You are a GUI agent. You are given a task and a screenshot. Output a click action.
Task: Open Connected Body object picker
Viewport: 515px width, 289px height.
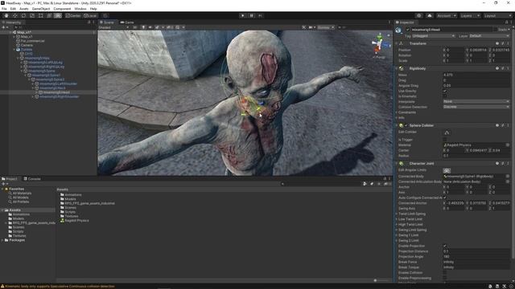pyautogui.click(x=508, y=177)
